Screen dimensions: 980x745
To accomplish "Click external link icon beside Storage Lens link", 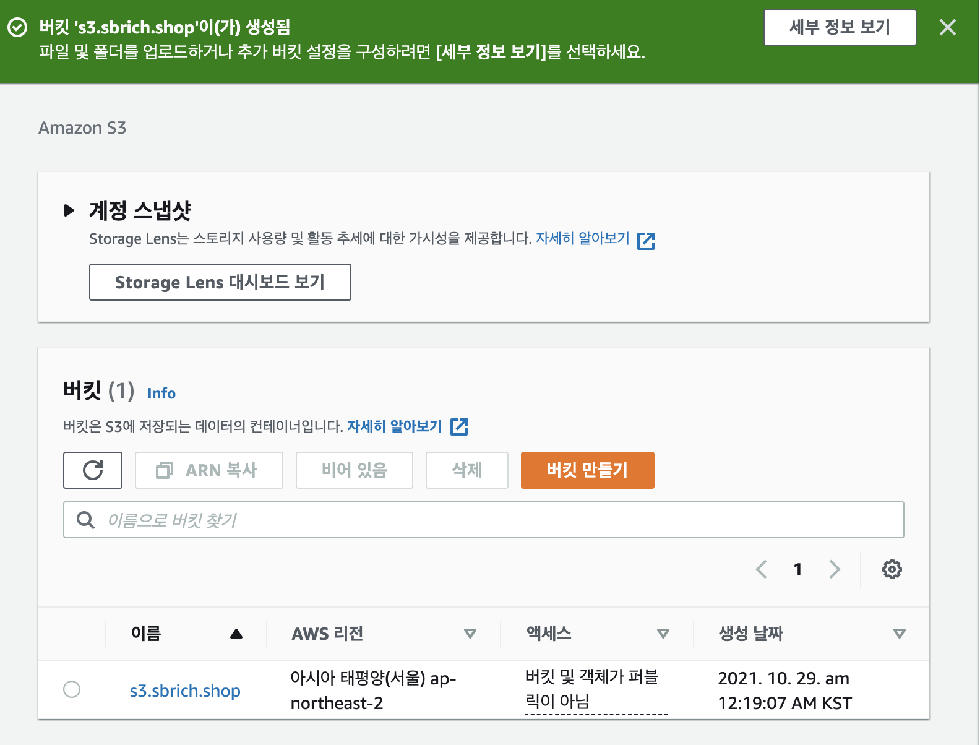I will pos(646,241).
